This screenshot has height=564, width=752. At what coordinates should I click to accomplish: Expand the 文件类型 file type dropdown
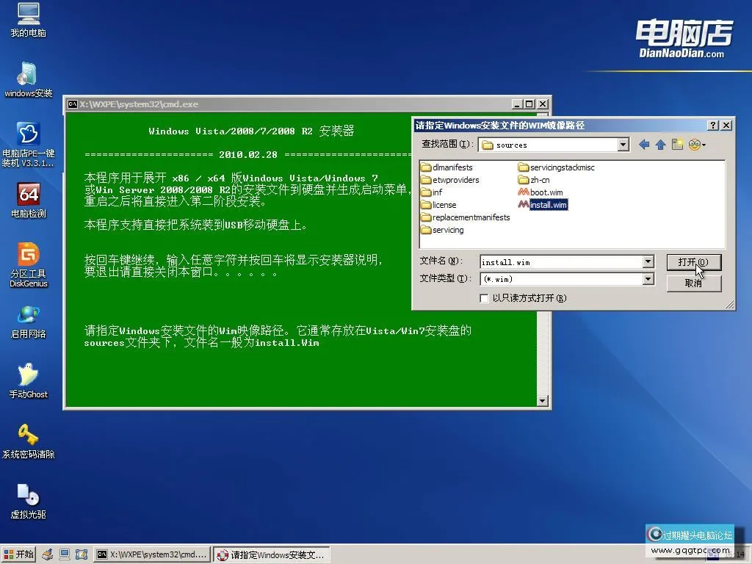pyautogui.click(x=648, y=279)
